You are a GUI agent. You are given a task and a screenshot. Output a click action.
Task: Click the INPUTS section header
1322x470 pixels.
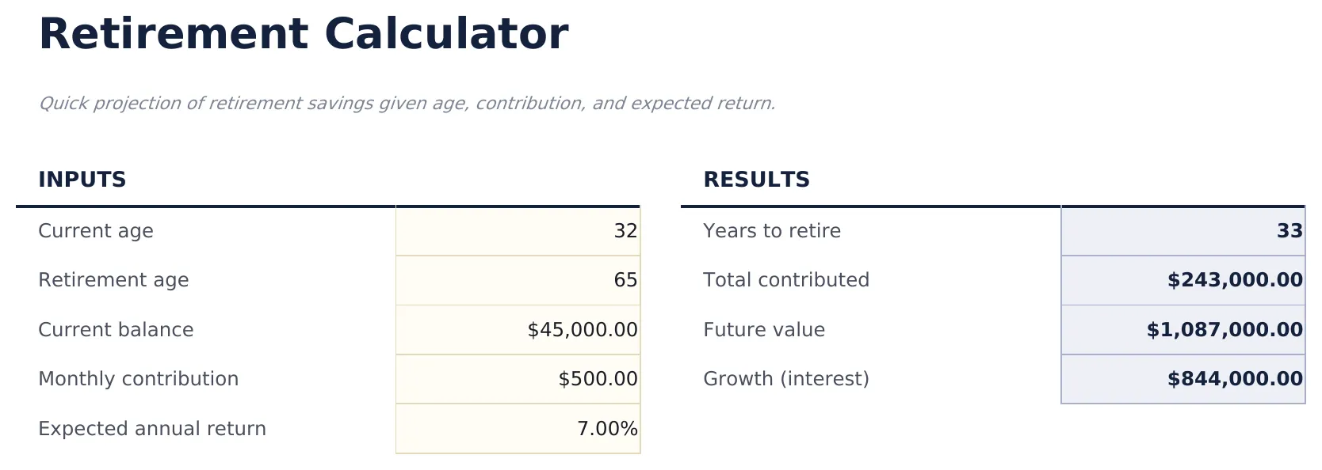point(82,180)
